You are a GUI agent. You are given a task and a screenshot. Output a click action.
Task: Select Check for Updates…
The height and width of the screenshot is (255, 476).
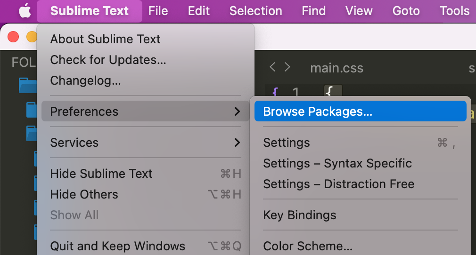point(108,60)
